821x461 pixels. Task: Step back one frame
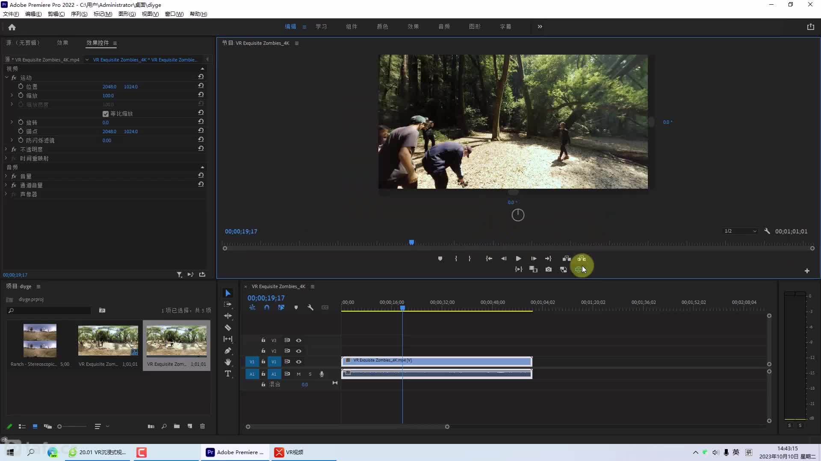coord(504,258)
